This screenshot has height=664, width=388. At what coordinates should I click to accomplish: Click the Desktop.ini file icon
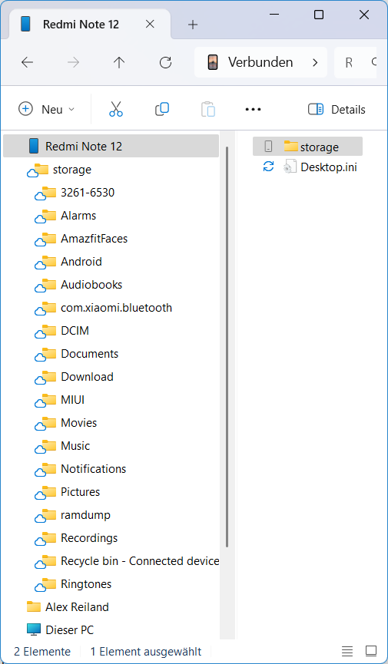coord(290,167)
